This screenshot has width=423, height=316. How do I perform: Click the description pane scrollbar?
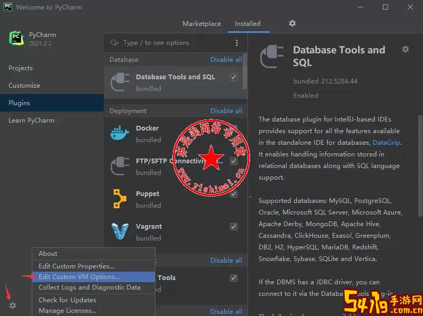coord(420,165)
